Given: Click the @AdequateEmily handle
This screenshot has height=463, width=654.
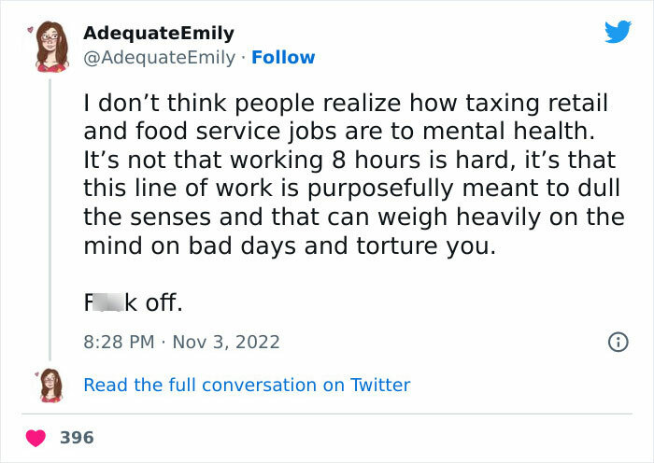Looking at the screenshot, I should 159,58.
